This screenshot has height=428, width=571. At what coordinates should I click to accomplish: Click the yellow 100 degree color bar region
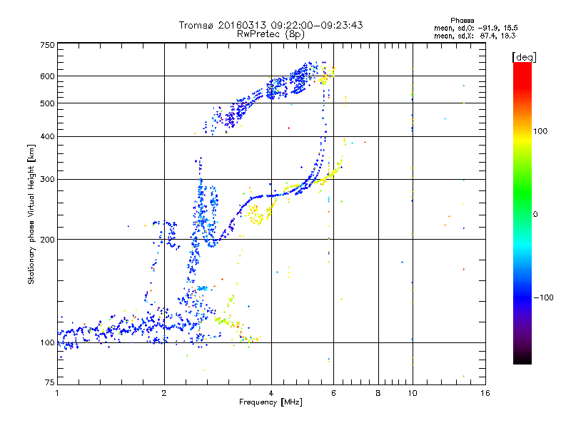pos(522,131)
